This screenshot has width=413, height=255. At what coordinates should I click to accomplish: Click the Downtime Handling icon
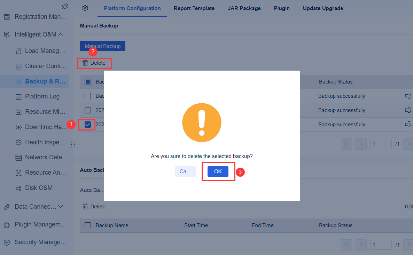click(18, 127)
